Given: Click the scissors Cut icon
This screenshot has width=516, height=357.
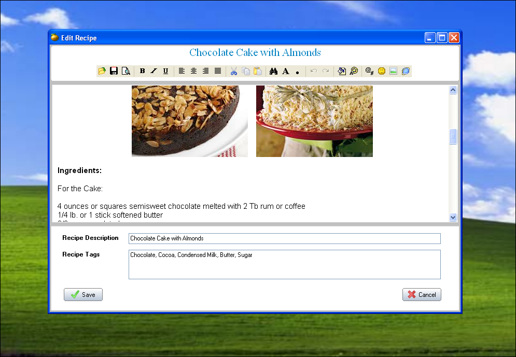Looking at the screenshot, I should [234, 71].
